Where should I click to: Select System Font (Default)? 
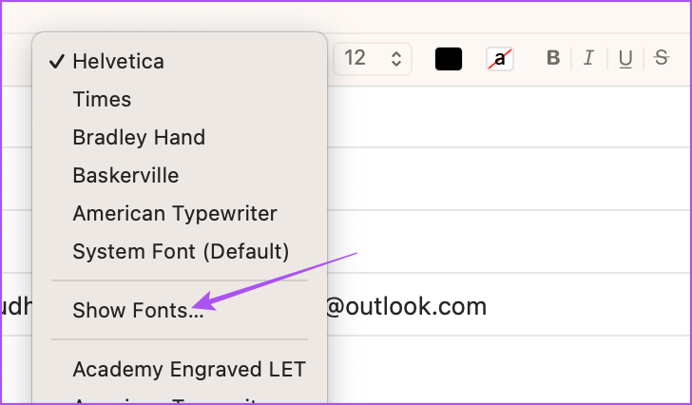(180, 252)
